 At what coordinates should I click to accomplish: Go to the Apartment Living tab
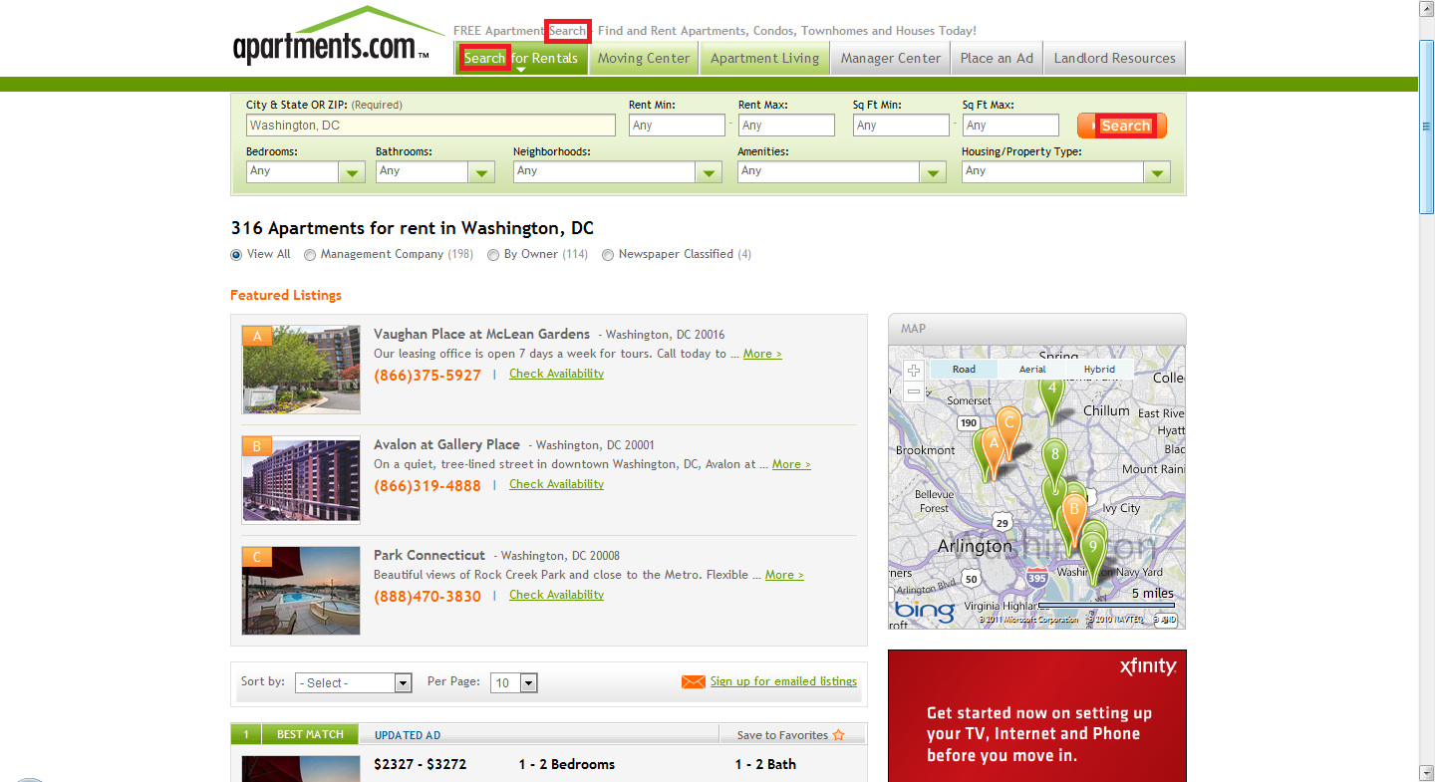point(764,58)
